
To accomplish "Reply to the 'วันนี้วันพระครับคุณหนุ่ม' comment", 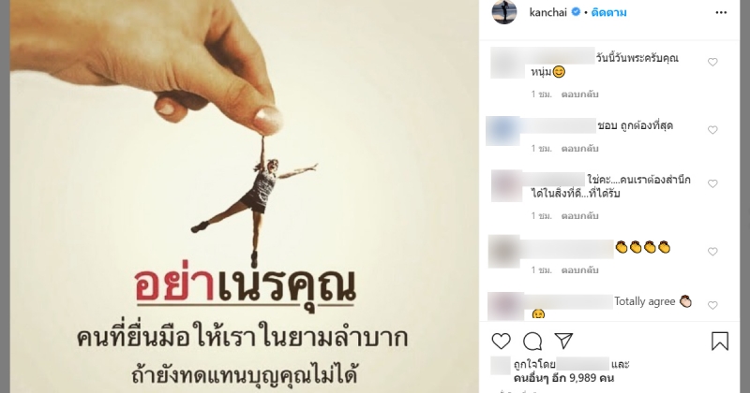I will coord(579,95).
